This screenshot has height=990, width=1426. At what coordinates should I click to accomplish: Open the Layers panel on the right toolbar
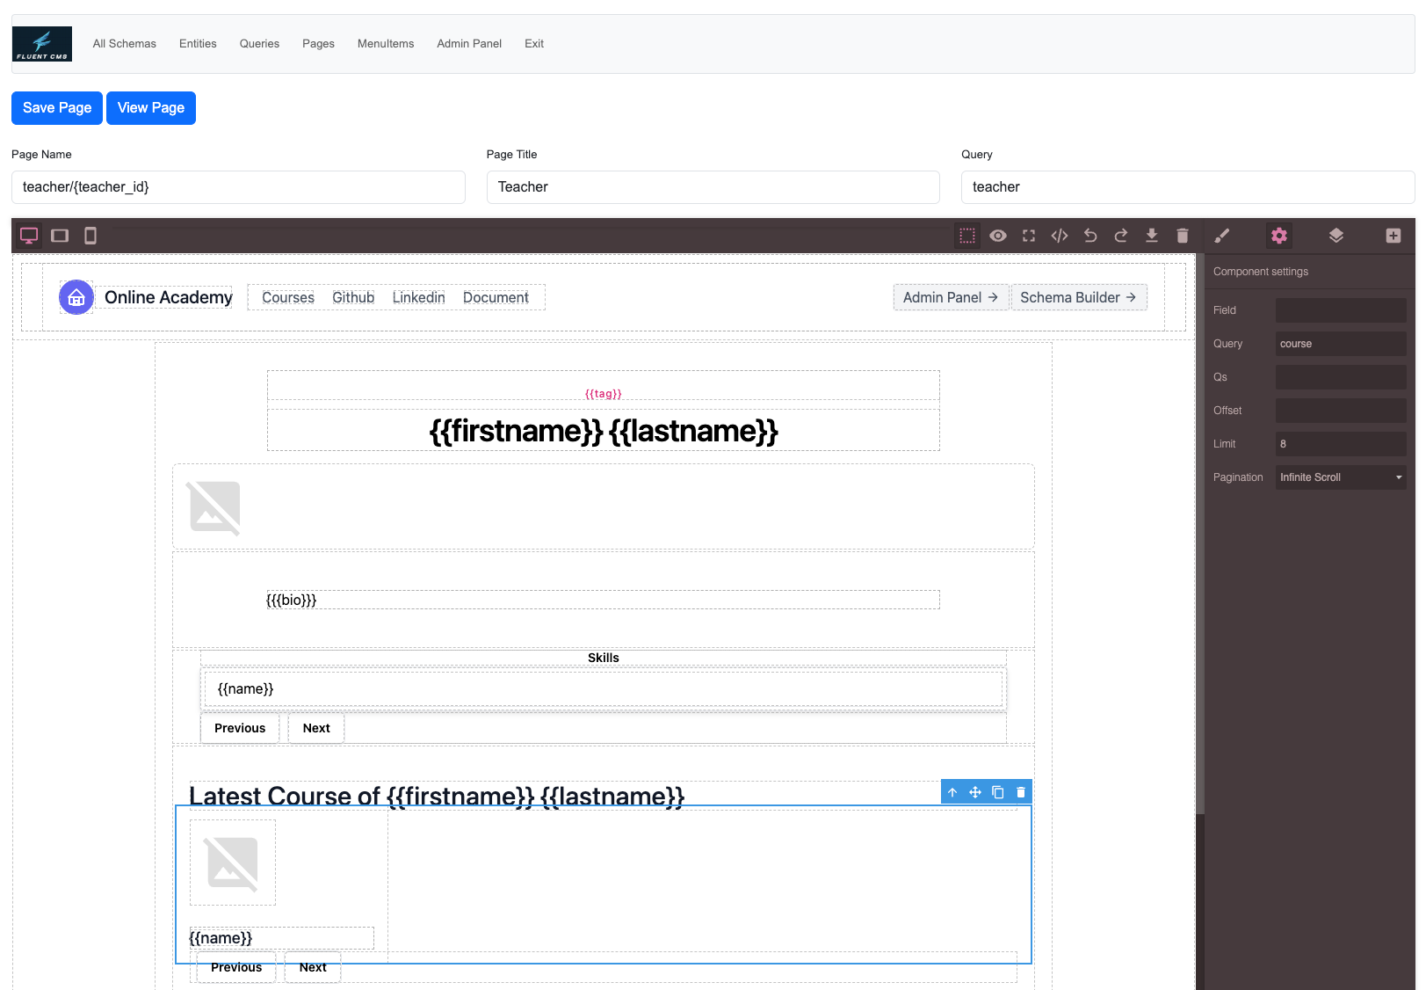coord(1336,236)
